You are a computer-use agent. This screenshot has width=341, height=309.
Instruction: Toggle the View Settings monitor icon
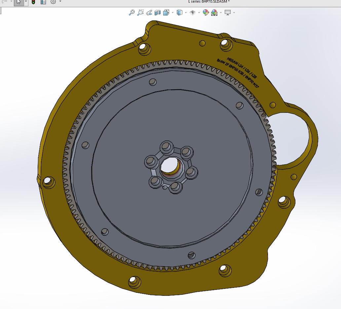[x=227, y=13]
